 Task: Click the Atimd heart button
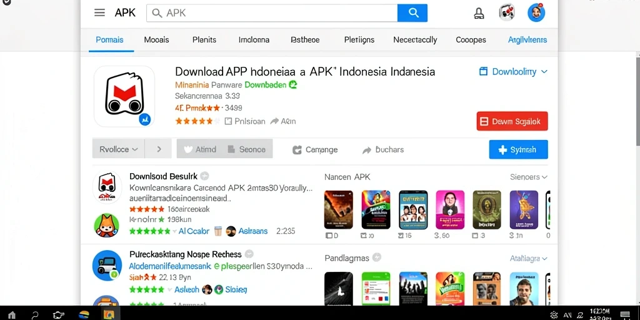point(201,149)
